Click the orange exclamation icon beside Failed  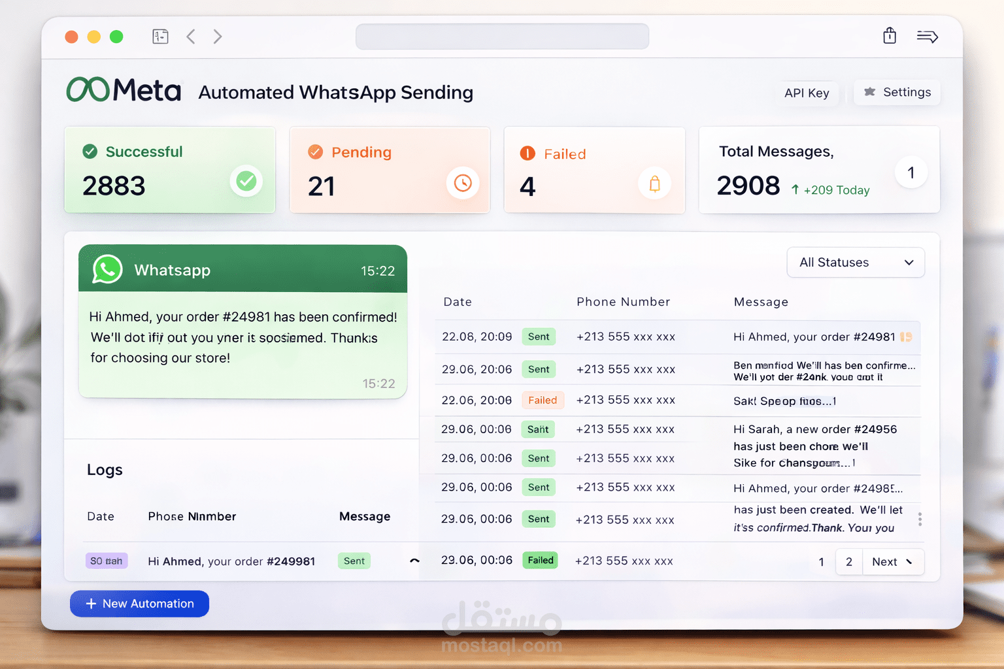[x=527, y=153]
